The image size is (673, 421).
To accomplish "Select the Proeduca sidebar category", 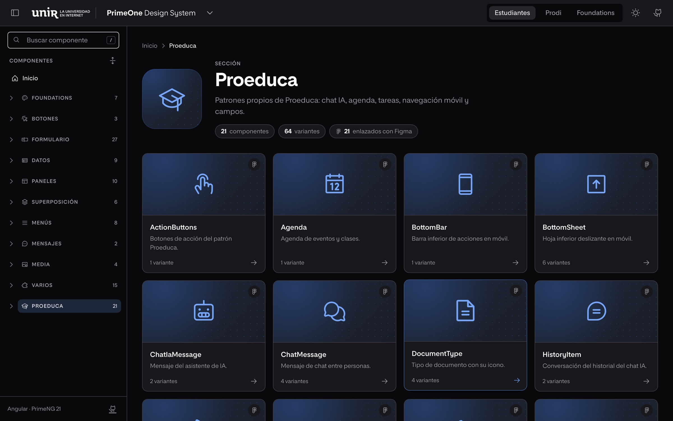I will [69, 306].
